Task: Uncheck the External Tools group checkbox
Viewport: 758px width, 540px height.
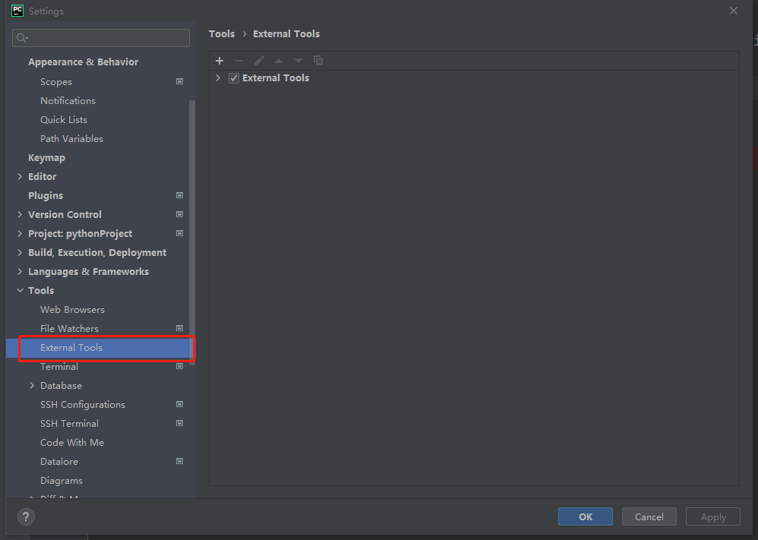Action: point(234,77)
